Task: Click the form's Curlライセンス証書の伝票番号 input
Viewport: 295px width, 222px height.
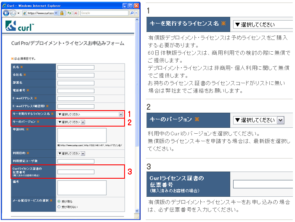Action: pos(76,172)
